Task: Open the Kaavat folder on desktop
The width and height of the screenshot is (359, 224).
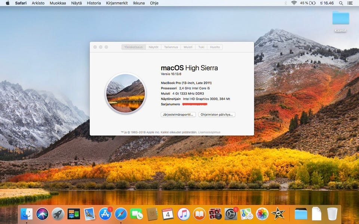Action: (340, 21)
